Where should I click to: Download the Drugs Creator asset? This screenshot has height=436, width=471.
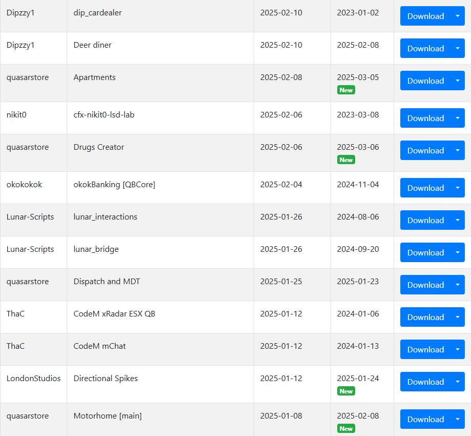[x=425, y=150]
